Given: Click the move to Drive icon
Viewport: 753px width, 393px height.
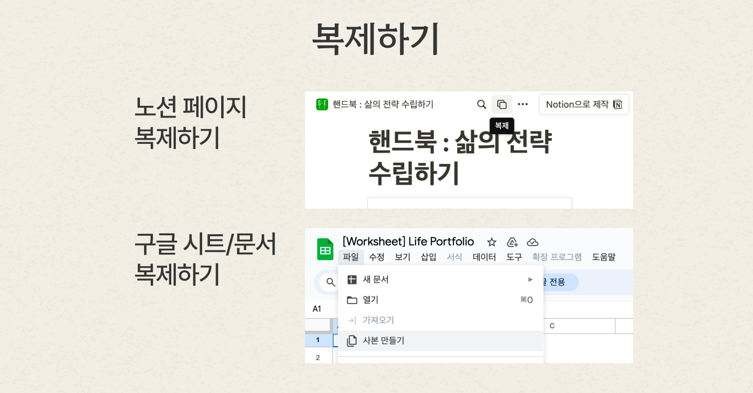Looking at the screenshot, I should point(512,242).
